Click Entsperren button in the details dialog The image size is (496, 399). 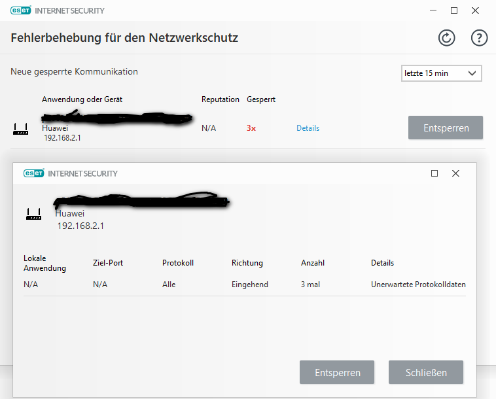click(x=337, y=372)
